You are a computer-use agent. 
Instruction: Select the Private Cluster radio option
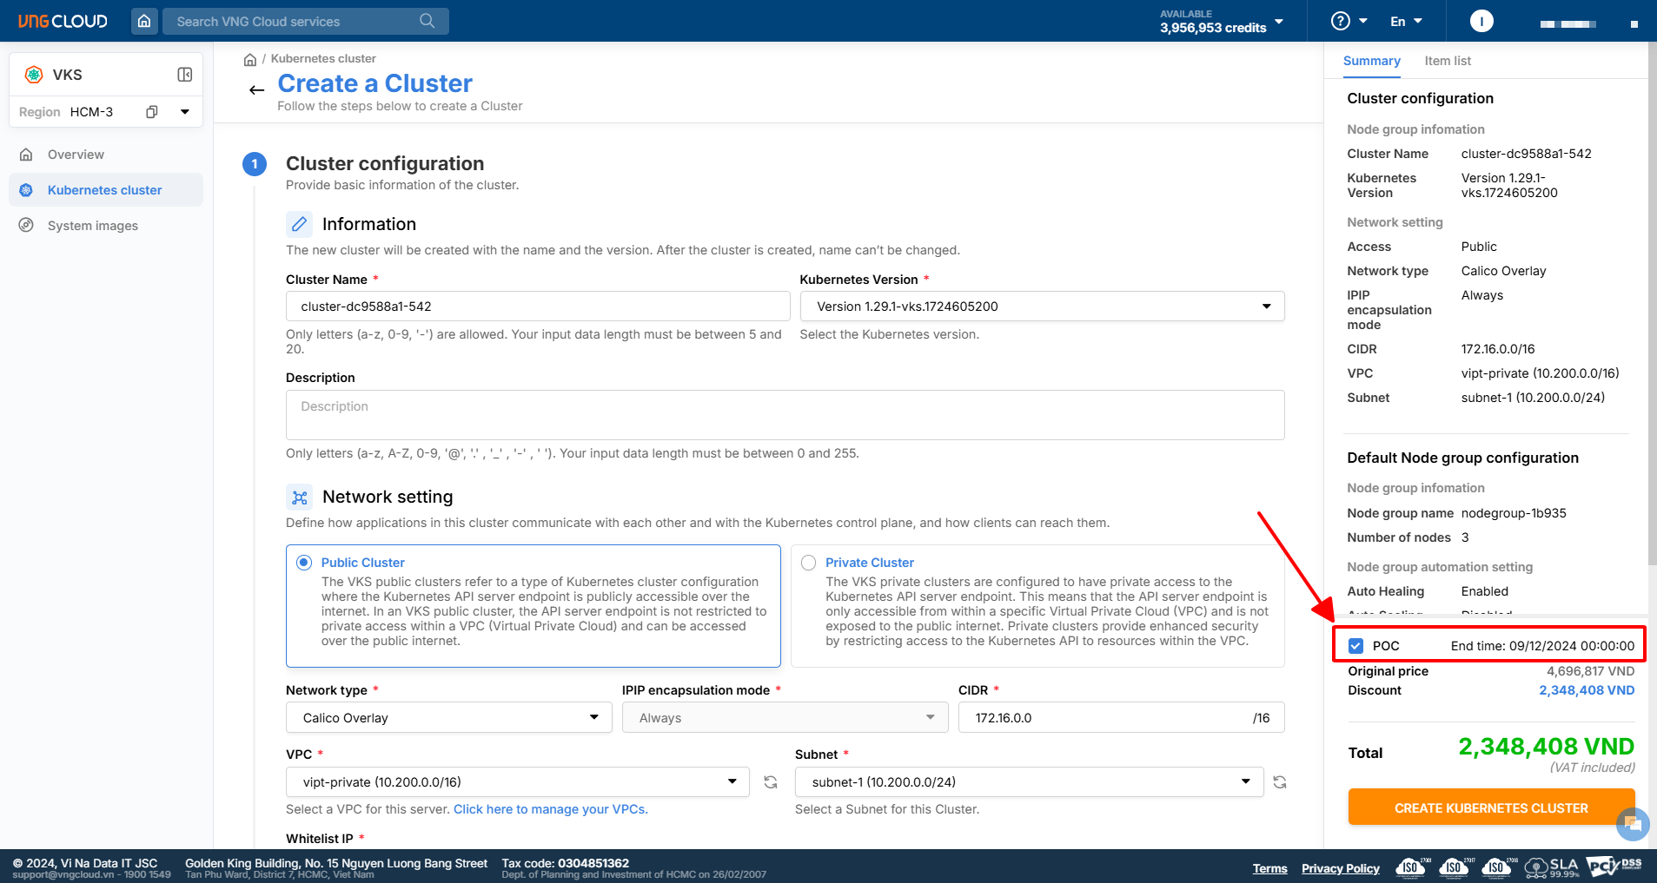click(808, 563)
